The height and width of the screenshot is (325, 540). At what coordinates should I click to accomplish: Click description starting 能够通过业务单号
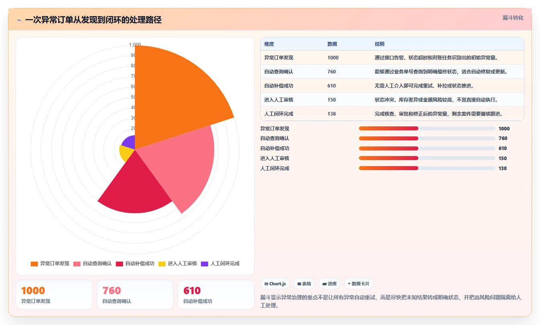click(x=441, y=72)
